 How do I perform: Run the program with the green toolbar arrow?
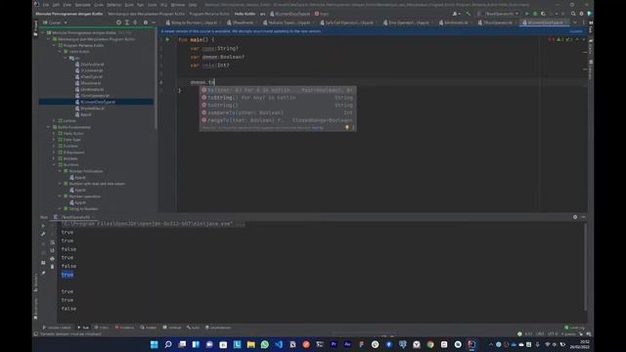[527, 14]
